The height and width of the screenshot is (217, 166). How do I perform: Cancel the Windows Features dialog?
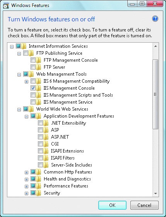[x=144, y=205]
